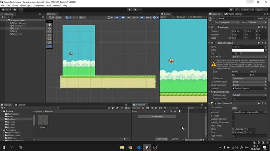Open the Component menu
Image resolution: width=270 pixels, height=151 pixels.
pyautogui.click(x=39, y=5)
